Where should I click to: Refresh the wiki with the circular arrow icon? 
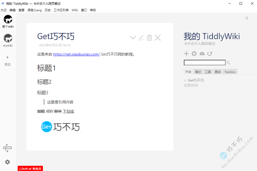tap(210, 54)
